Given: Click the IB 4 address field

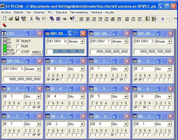Looking at the screenshot, I should pos(57,96).
